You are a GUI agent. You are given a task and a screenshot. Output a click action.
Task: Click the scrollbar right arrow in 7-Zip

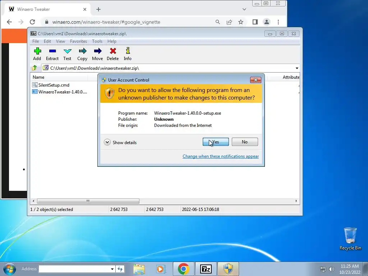(296, 201)
